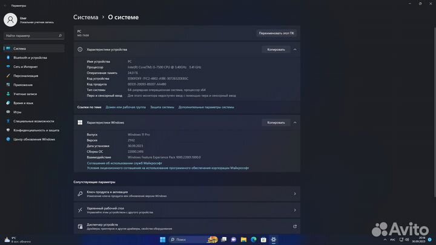Click Переименовать этот ПК button
The width and height of the screenshot is (436, 245).
click(x=276, y=33)
